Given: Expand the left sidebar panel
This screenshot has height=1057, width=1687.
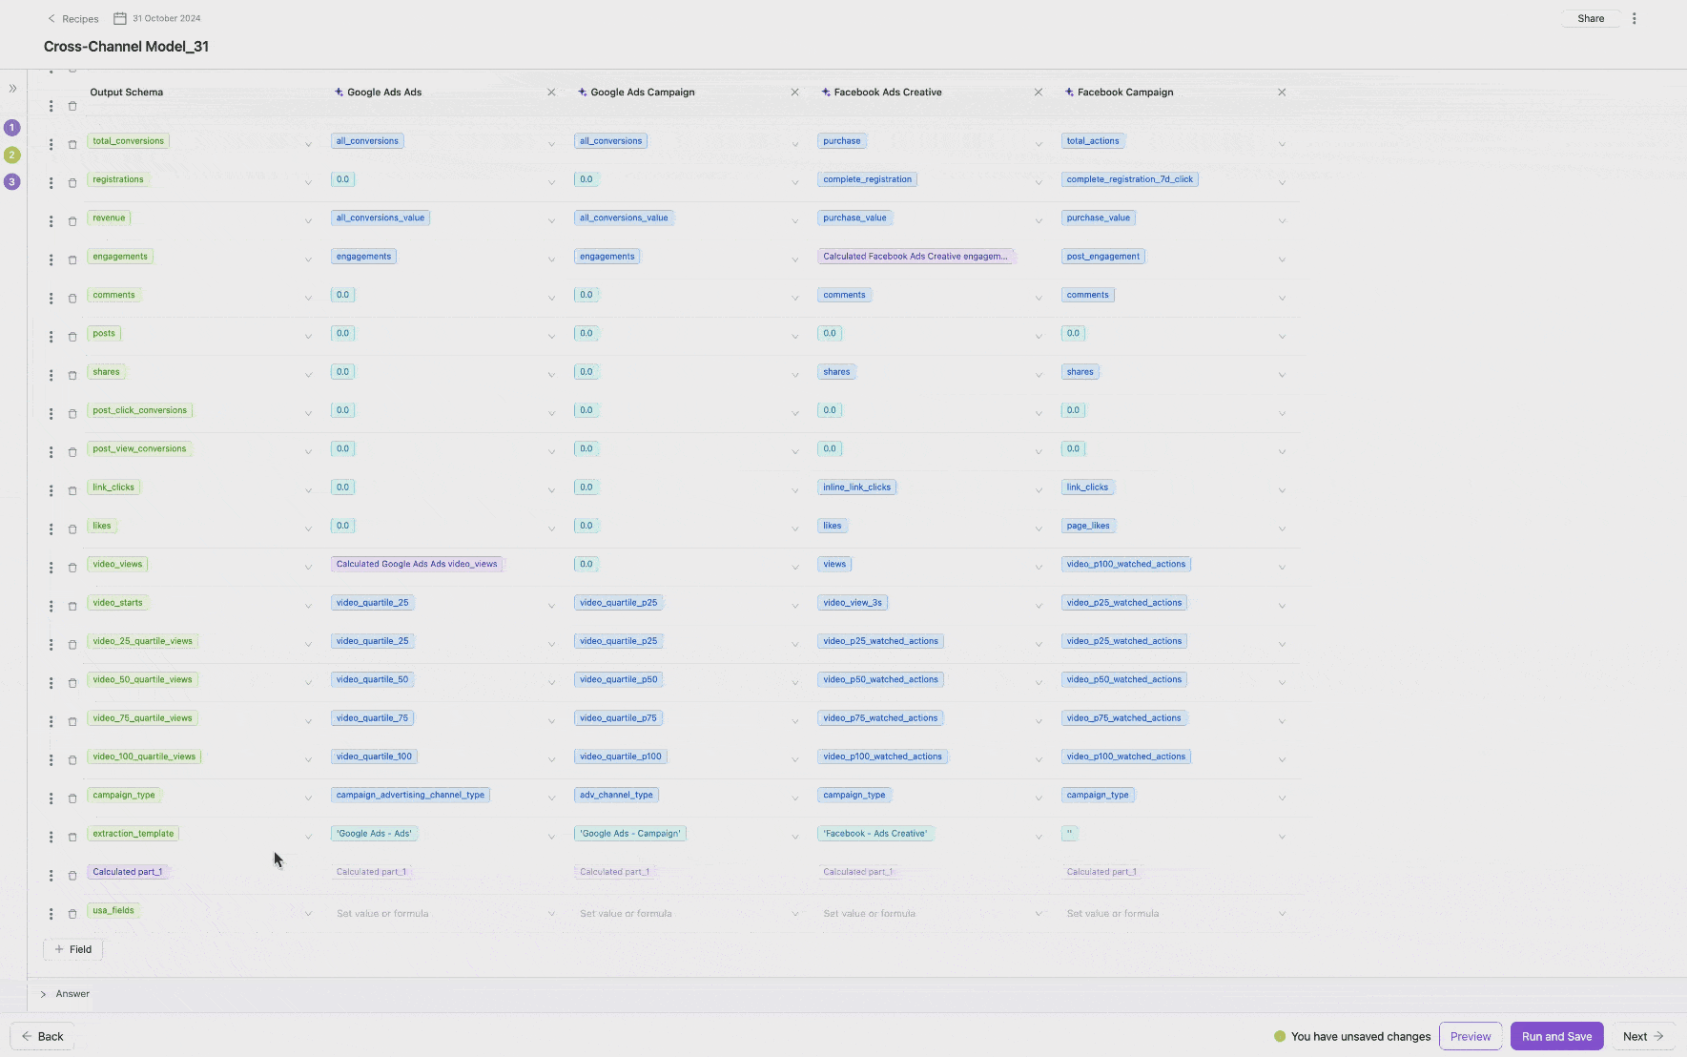Looking at the screenshot, I should pos(12,89).
